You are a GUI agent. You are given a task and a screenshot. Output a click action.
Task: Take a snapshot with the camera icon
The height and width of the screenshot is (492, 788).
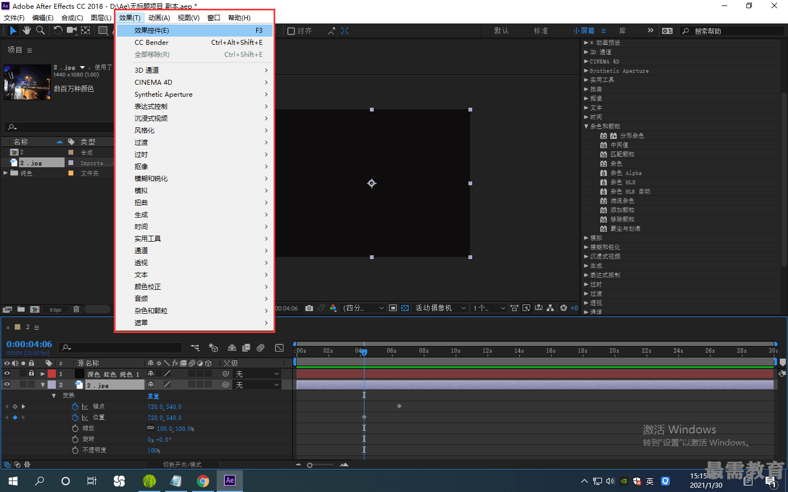309,308
